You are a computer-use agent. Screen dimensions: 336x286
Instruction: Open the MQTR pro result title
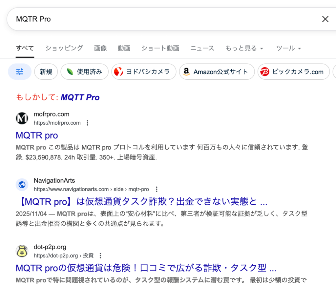click(x=37, y=135)
